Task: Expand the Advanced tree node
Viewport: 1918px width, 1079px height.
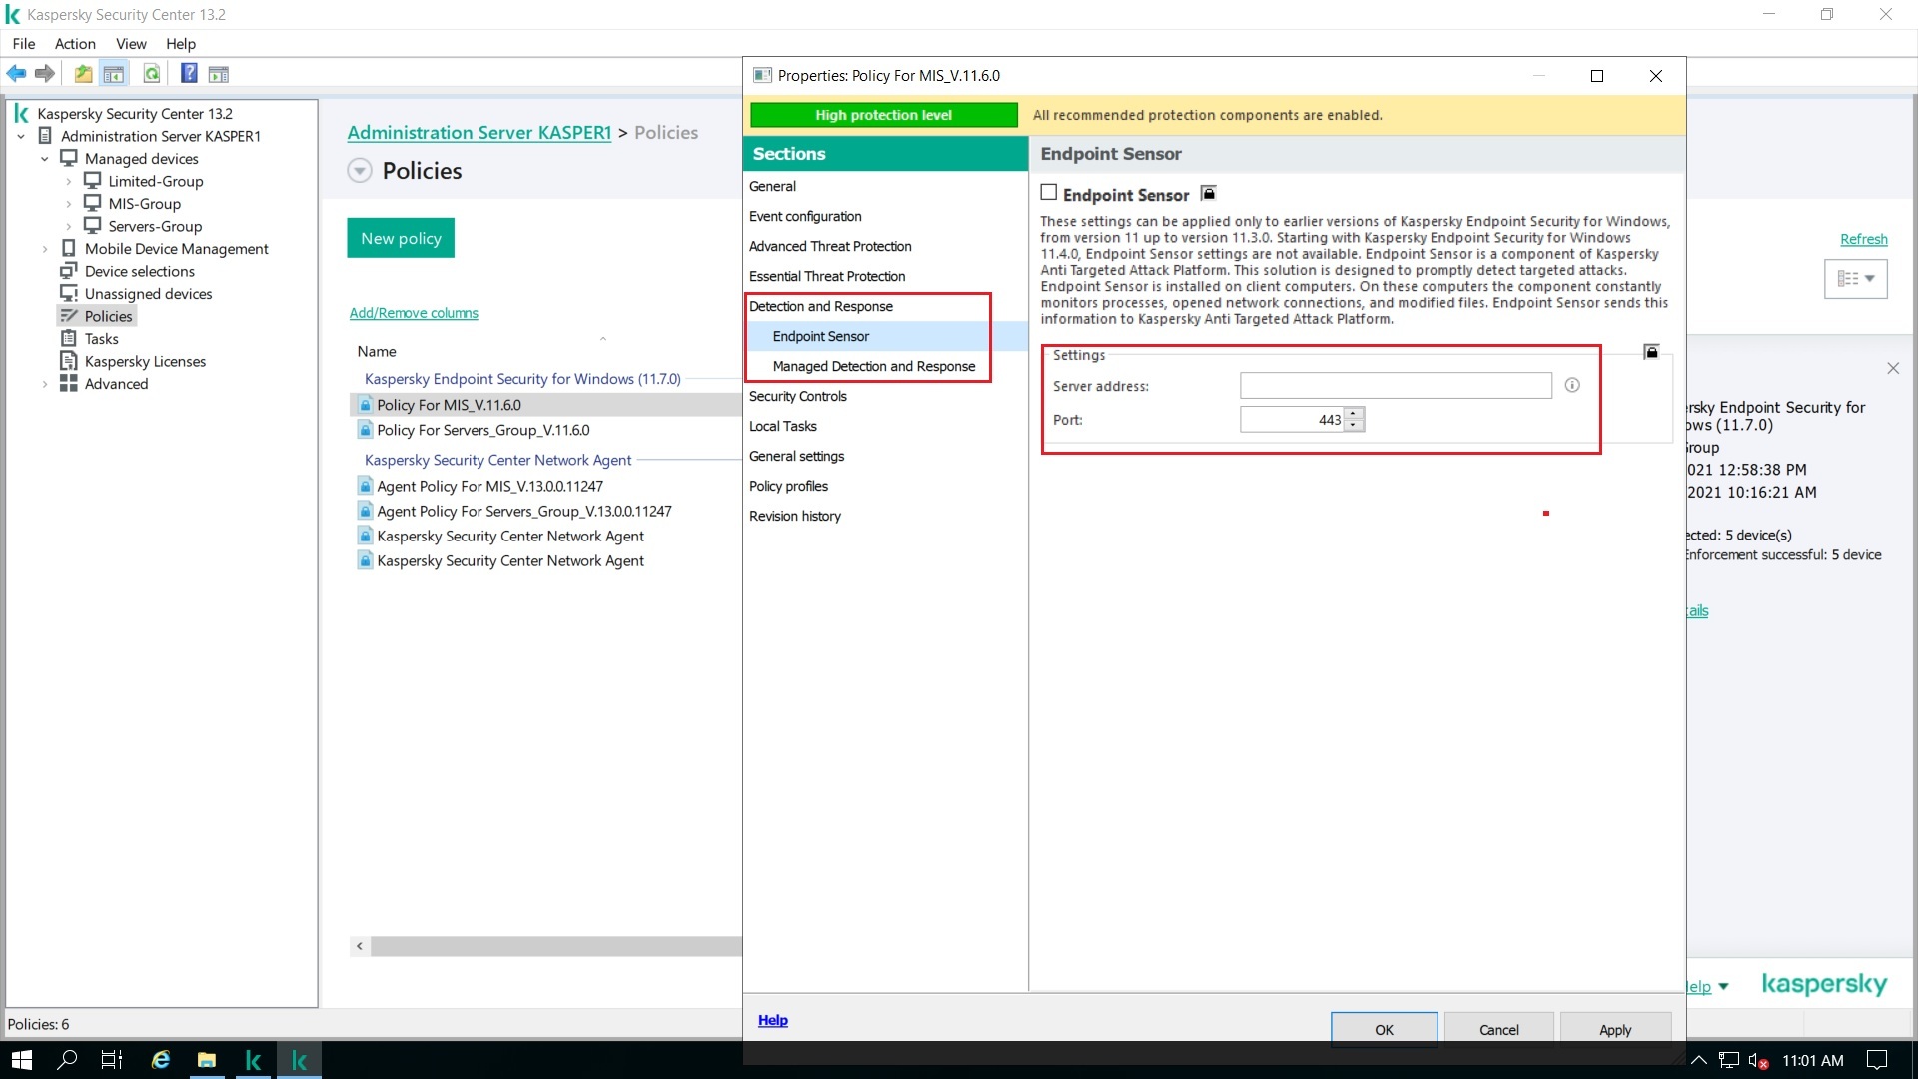Action: point(44,384)
